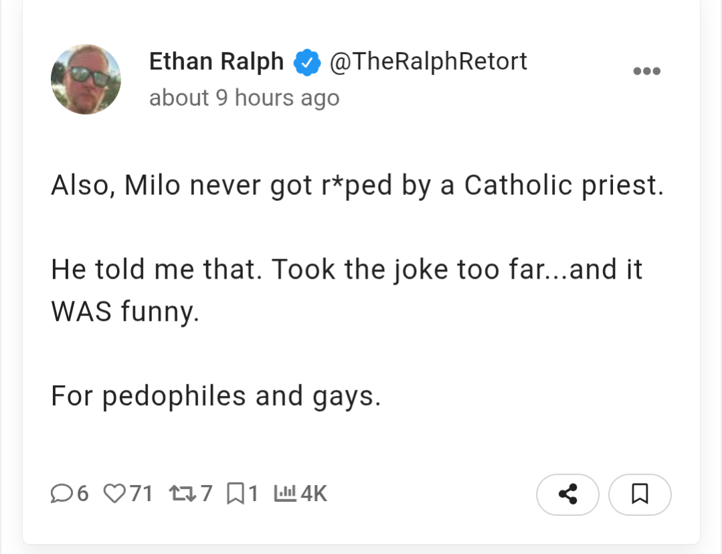Open the three-dot more options menu
Screen dimensions: 722x554
647,71
